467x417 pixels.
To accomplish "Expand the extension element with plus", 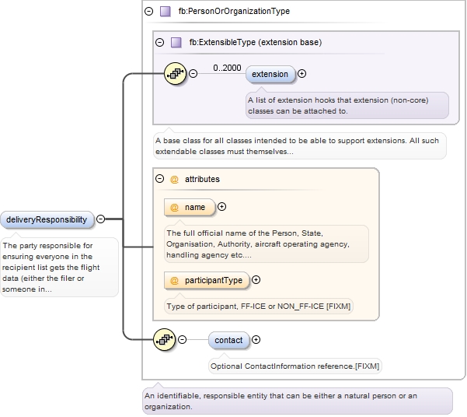I will [302, 74].
